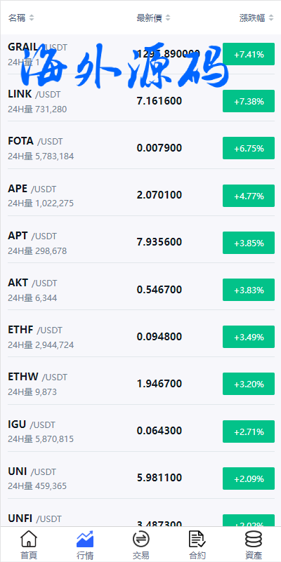Click the 名稱 column header
This screenshot has width=281, height=562.
click(17, 18)
